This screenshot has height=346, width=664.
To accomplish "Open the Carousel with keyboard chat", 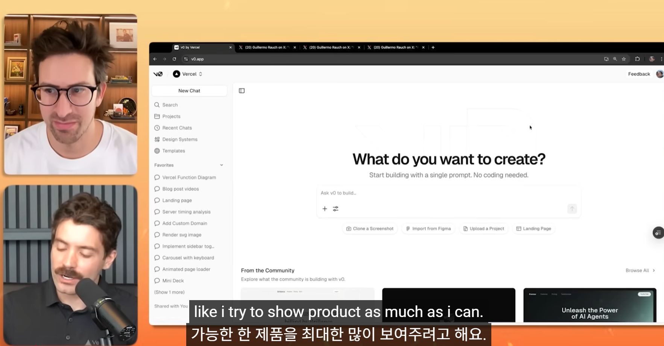I will tap(188, 258).
